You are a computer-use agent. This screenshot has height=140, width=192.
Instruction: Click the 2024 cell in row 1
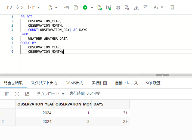coord(35,113)
